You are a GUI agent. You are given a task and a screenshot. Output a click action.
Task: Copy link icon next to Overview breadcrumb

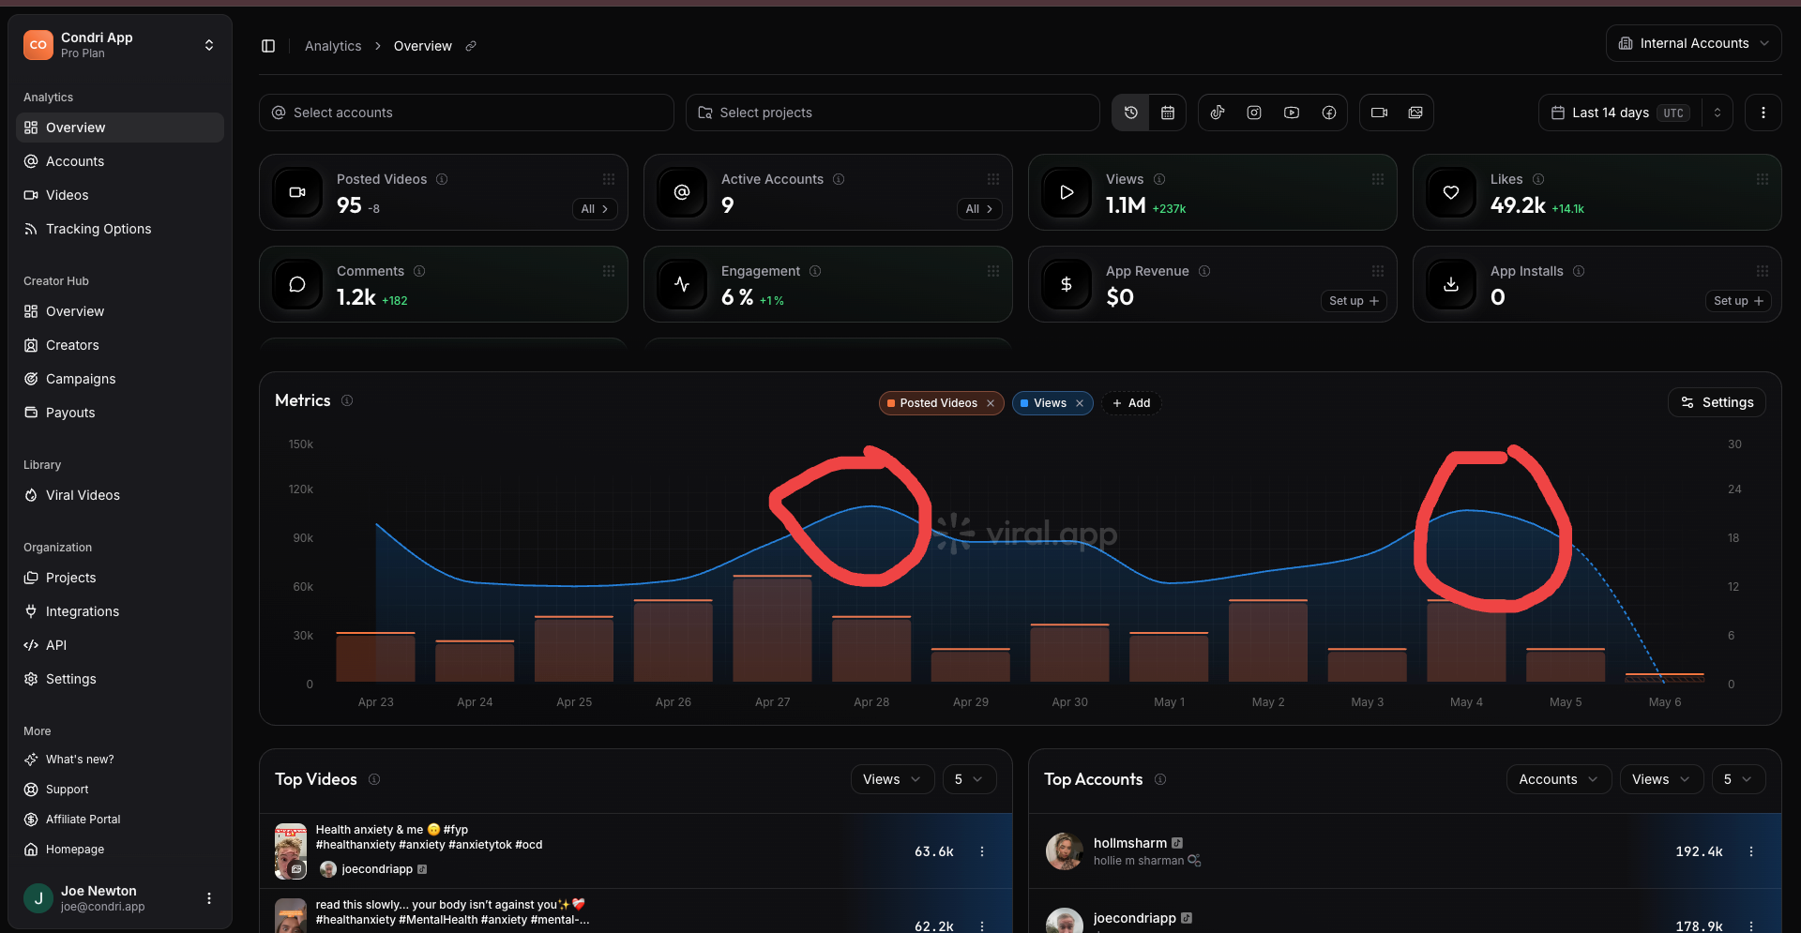(471, 46)
